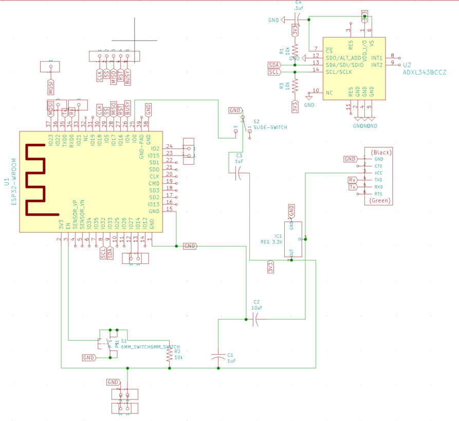Click the connector box below ESP32 pins 12-13
The width and height of the screenshot is (459, 421).
135,258
